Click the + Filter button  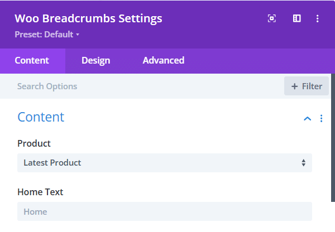click(307, 86)
